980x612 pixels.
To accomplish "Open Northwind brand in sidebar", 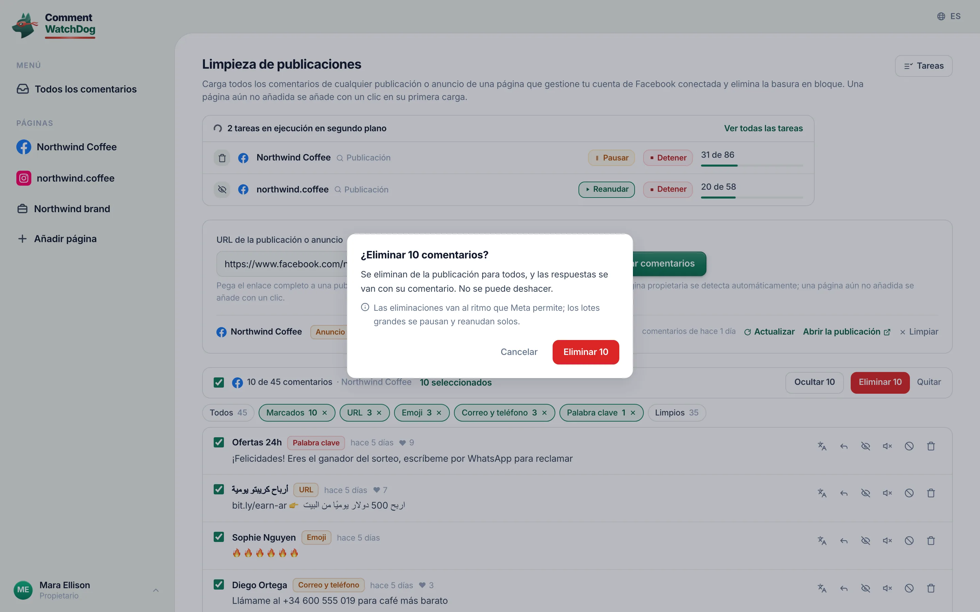I will [x=63, y=209].
